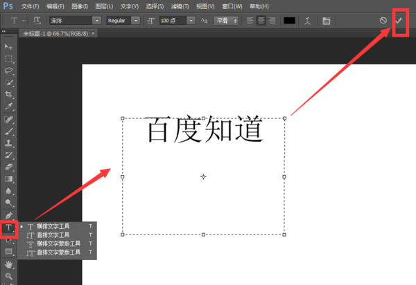Choose 直排文字蒙版工具 from flyout
This screenshot has width=416, height=285.
[57, 252]
